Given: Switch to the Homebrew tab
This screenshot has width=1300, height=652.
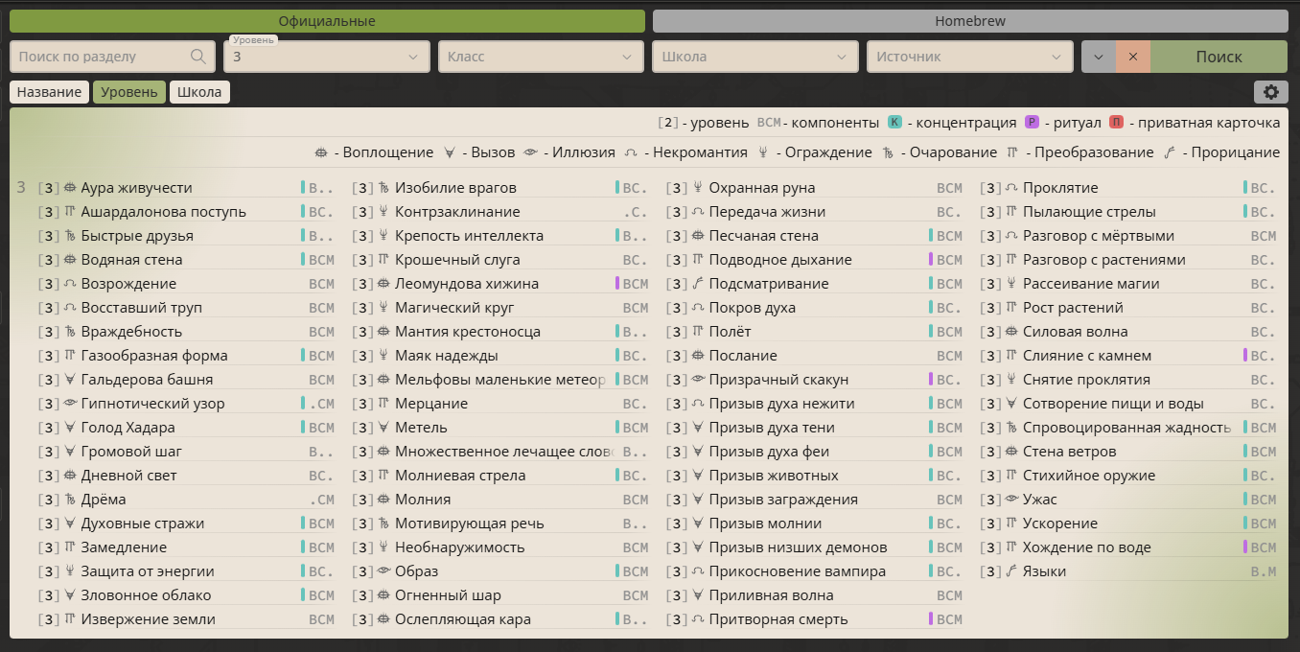Looking at the screenshot, I should 970,21.
